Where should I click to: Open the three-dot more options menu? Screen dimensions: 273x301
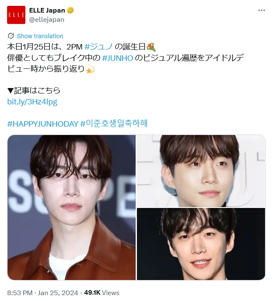[x=261, y=10]
